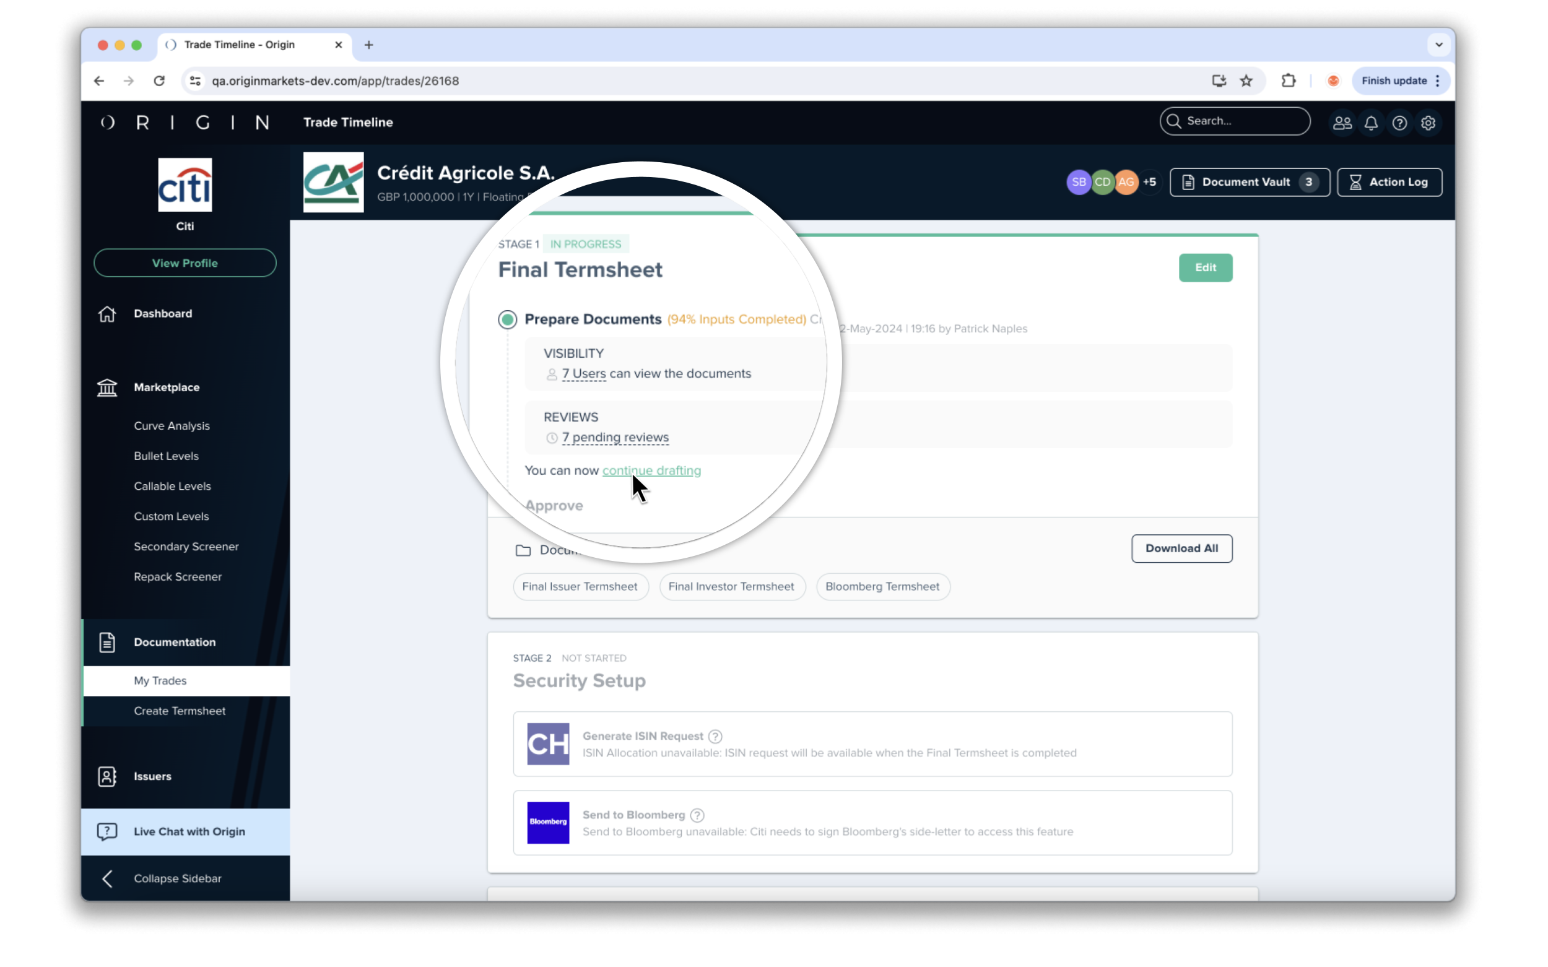Click the Origin logo in header
Image resolution: width=1548 pixels, height=967 pixels.
point(185,122)
